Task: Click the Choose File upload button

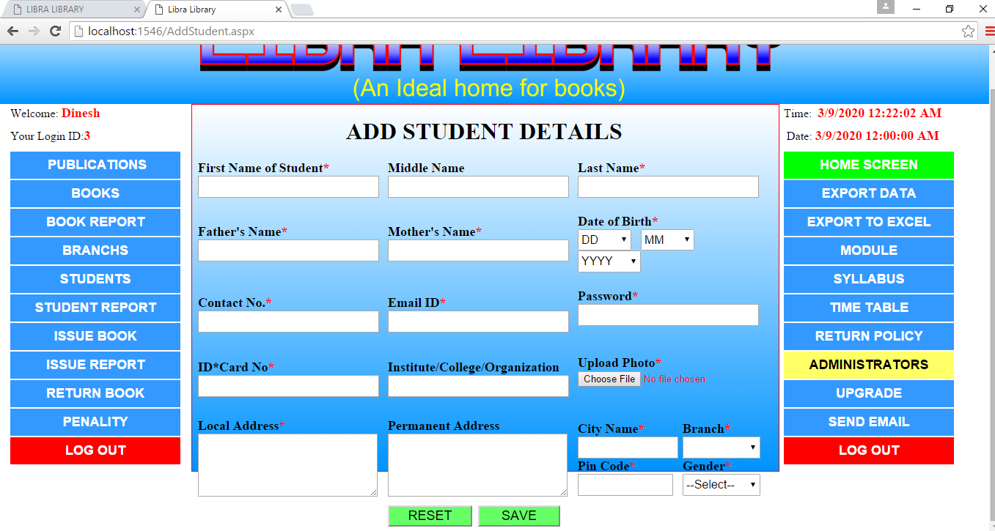Action: click(609, 379)
